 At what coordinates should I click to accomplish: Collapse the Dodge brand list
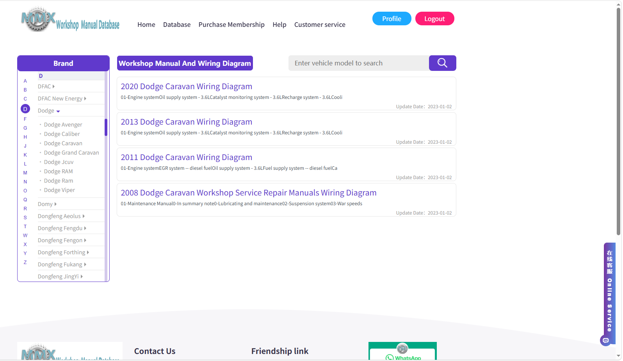point(49,111)
